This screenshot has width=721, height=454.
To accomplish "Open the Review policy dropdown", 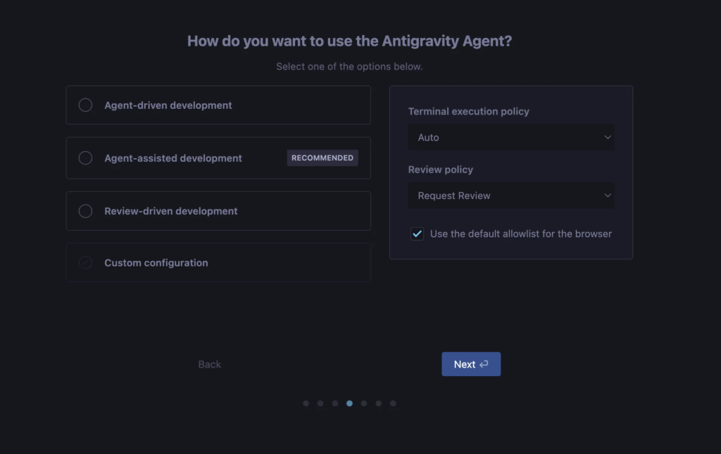I will pos(510,196).
